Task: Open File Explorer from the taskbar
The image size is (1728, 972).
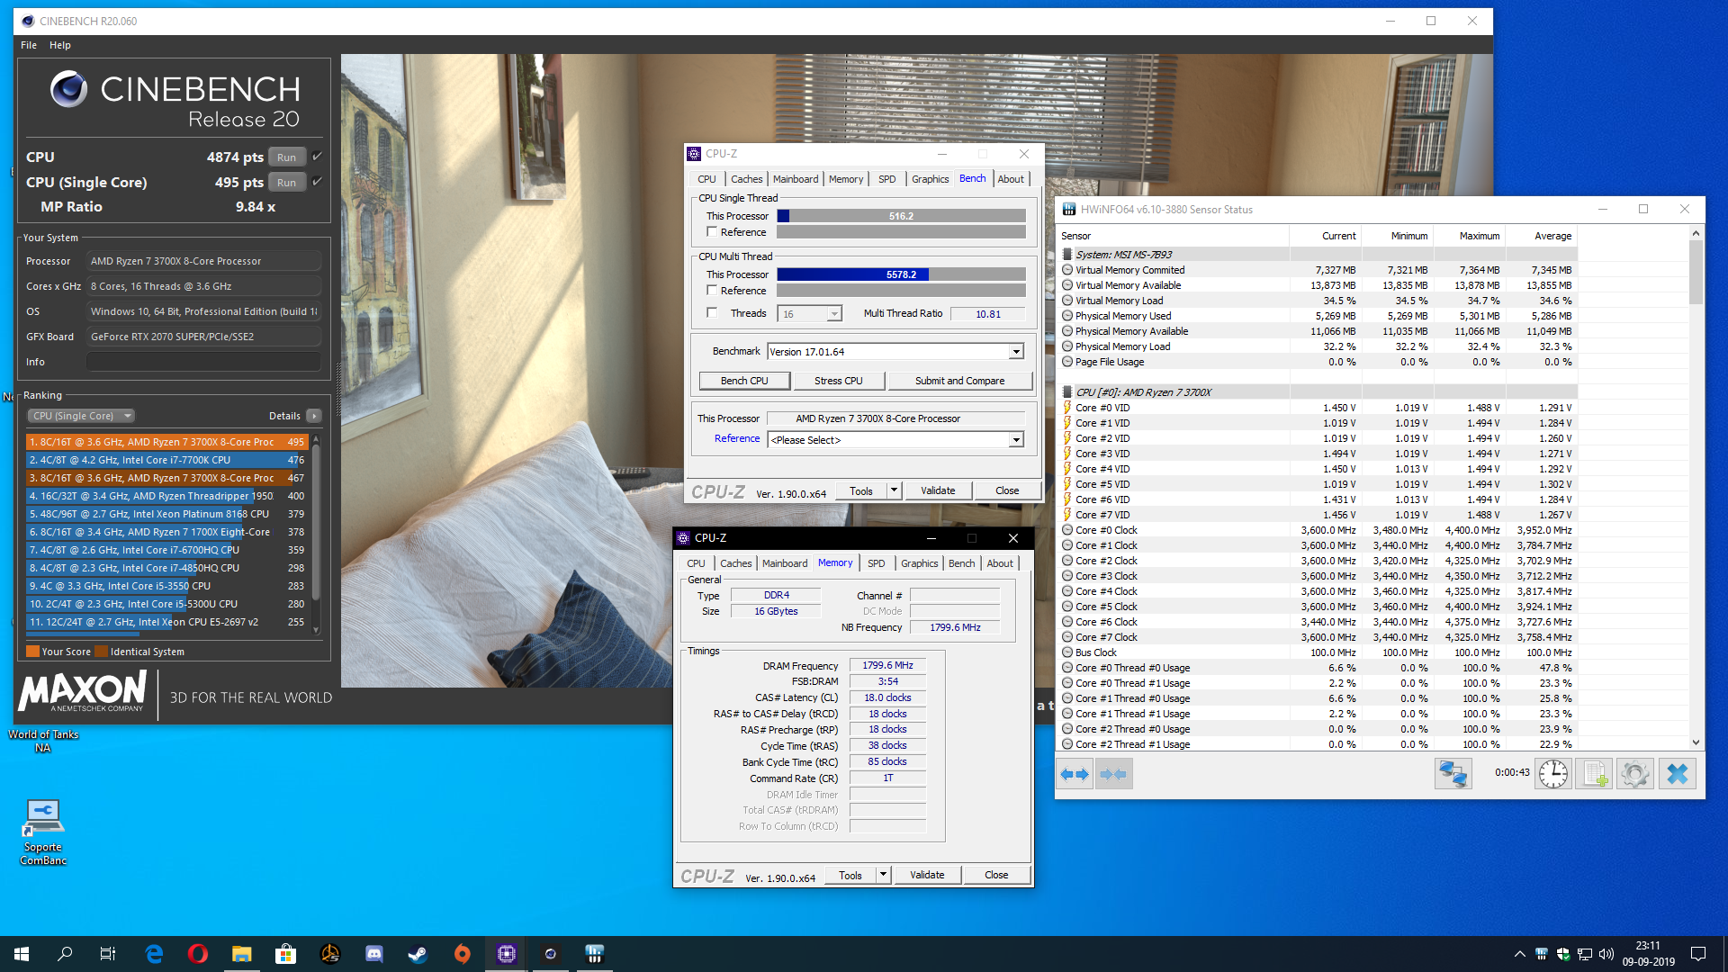Action: [x=242, y=954]
